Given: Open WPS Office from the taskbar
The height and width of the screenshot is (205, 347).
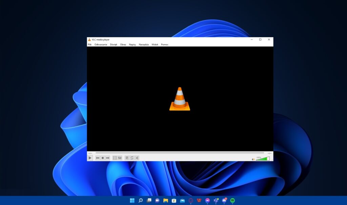Looking at the screenshot, I should 199,201.
